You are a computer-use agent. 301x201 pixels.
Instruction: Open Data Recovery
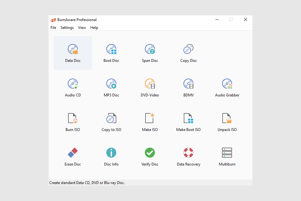188,156
